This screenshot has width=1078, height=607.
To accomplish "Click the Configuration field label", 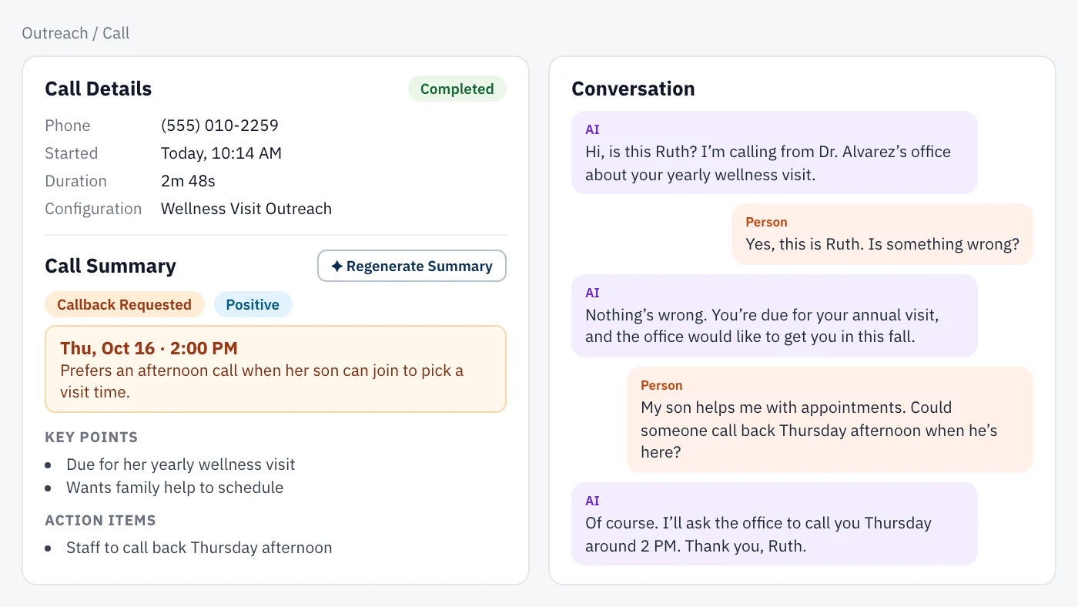I will (93, 209).
